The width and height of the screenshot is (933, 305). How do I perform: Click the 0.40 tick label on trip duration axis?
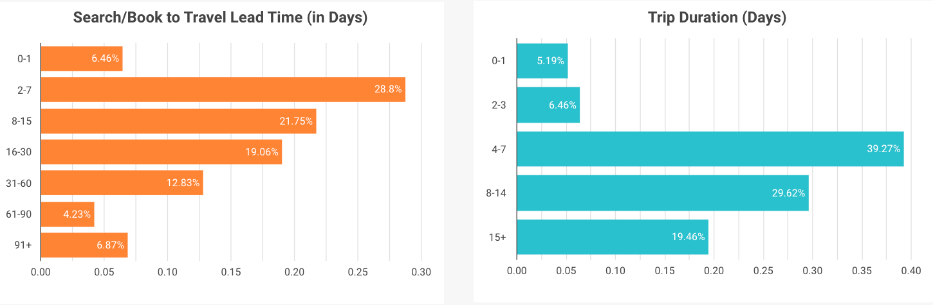tap(911, 272)
